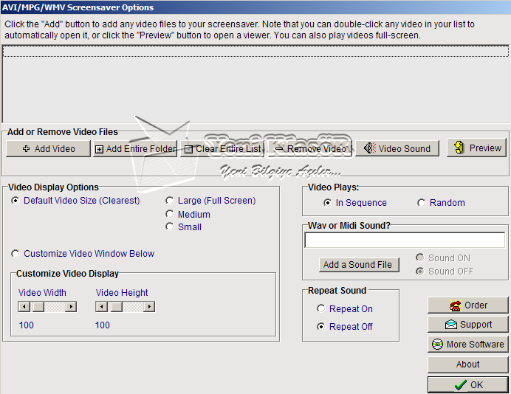Enable Customize Video Window Below
This screenshot has height=394, width=511.
pyautogui.click(x=16, y=254)
